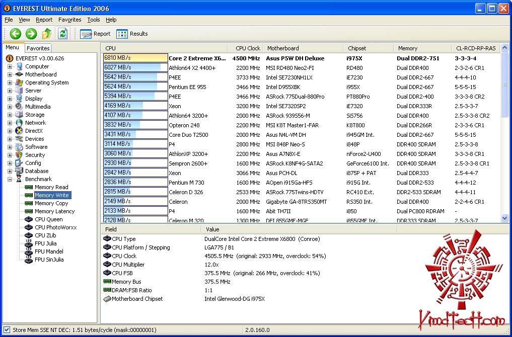Viewport: 512px width, 337px height.
Task: Select the Storage tree icon
Action: point(19,115)
